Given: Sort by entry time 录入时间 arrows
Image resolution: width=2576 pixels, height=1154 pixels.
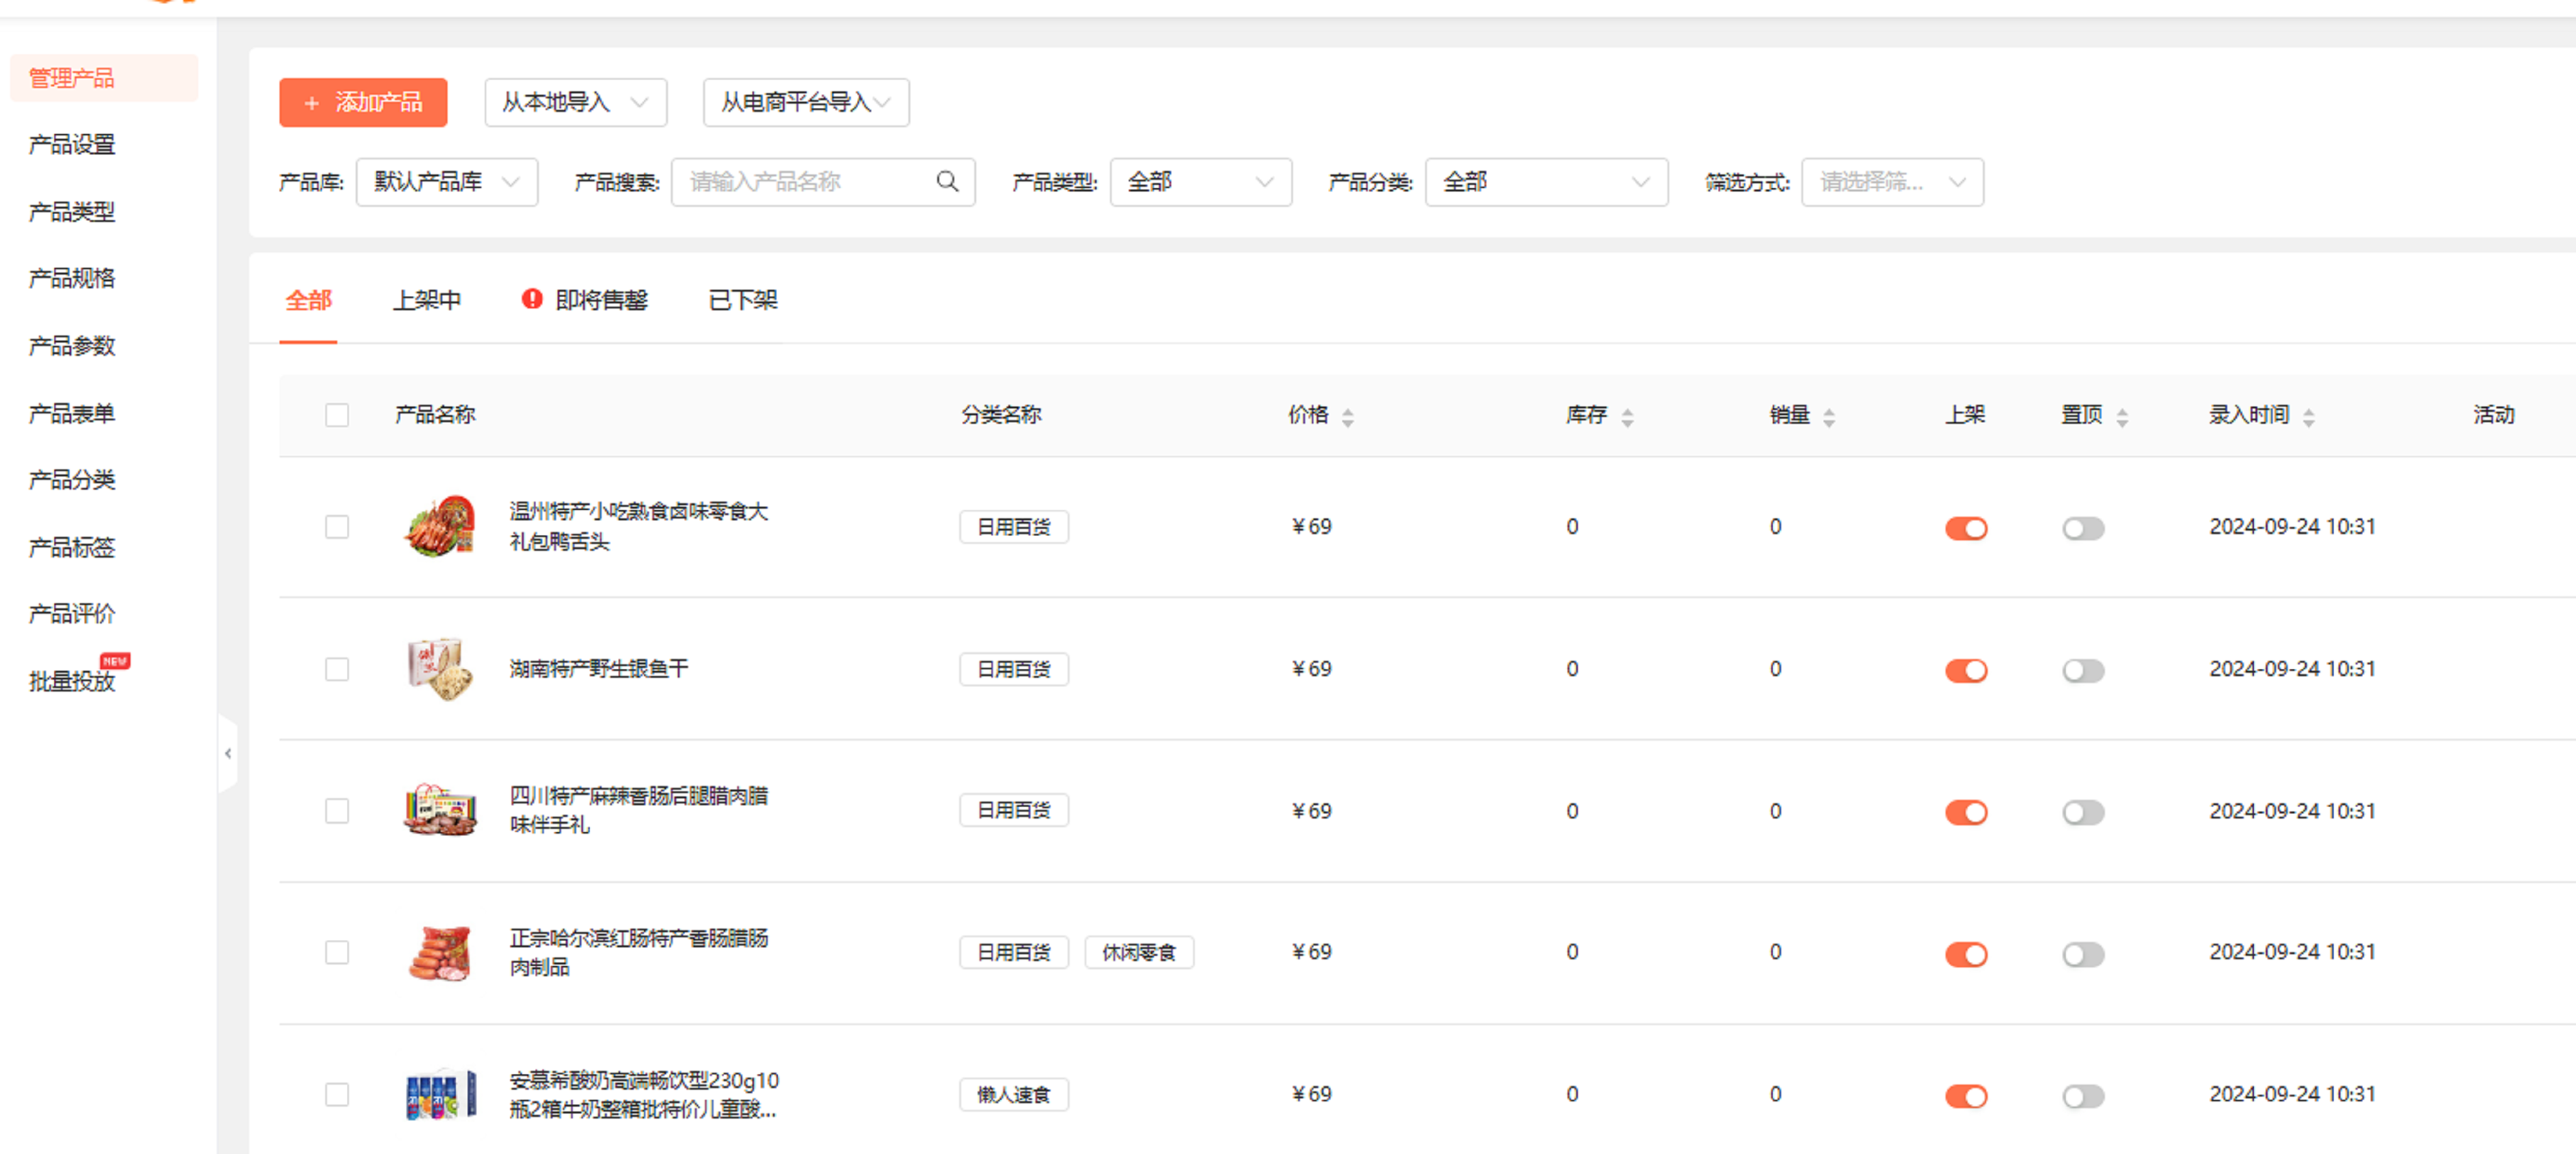Looking at the screenshot, I should click(2307, 416).
